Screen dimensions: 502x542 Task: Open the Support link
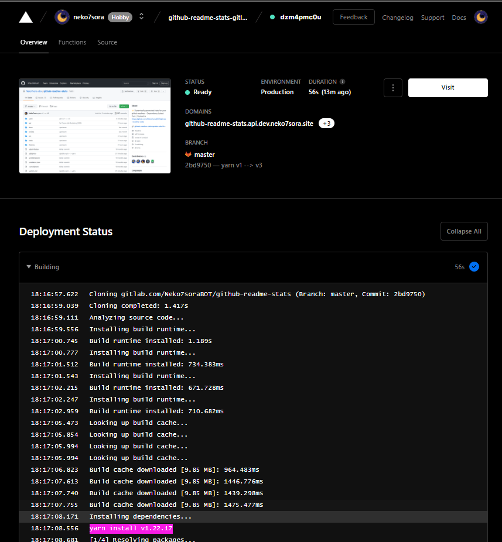[x=432, y=18]
